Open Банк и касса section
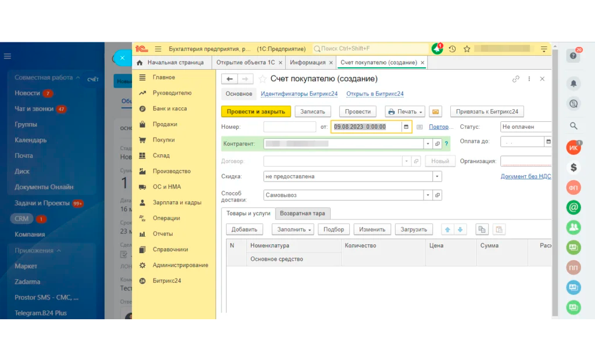 click(170, 109)
